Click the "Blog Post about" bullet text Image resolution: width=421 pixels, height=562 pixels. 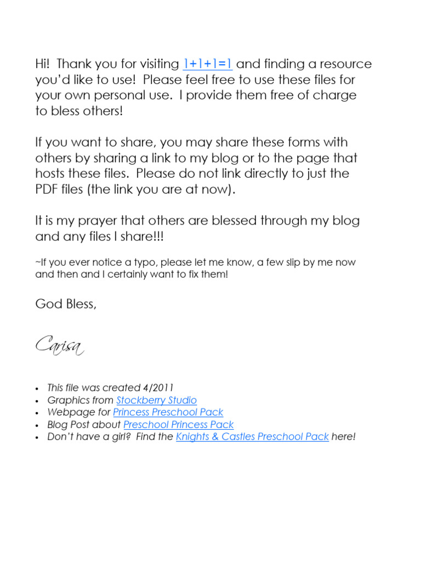[x=84, y=425]
